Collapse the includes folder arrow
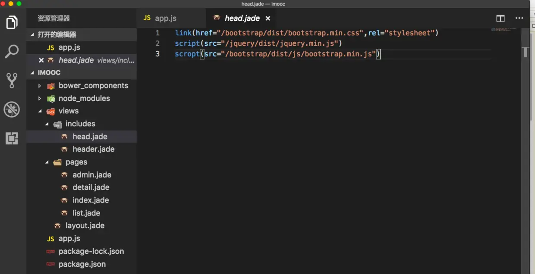This screenshot has height=274, width=535. (47, 124)
